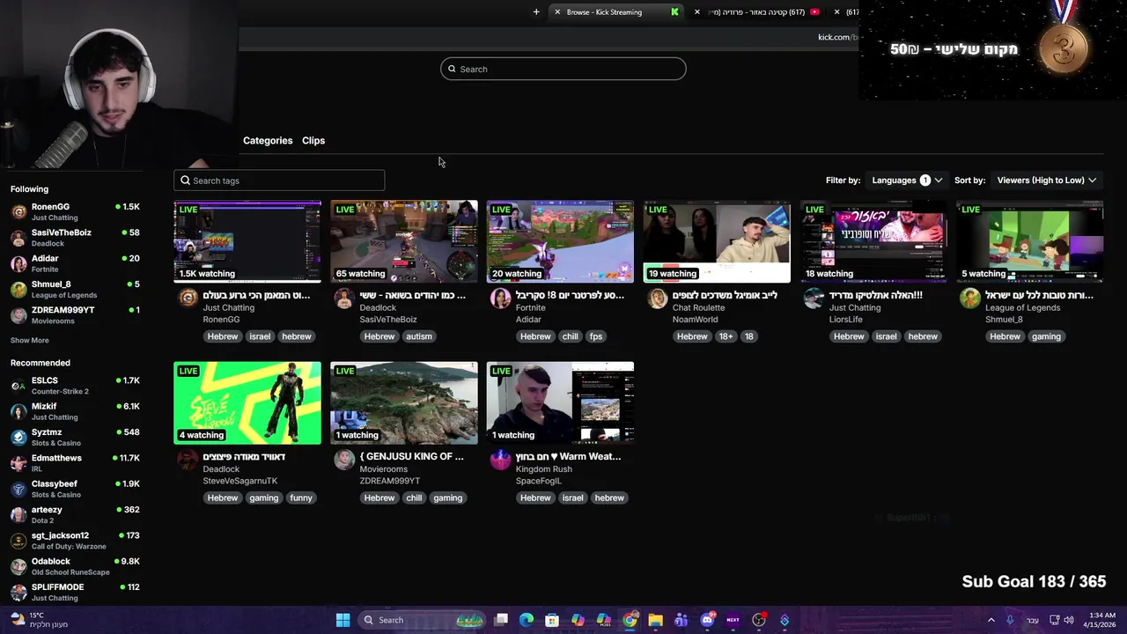Open SteveVeSagarnuTK green stream thumbnail

click(x=247, y=403)
